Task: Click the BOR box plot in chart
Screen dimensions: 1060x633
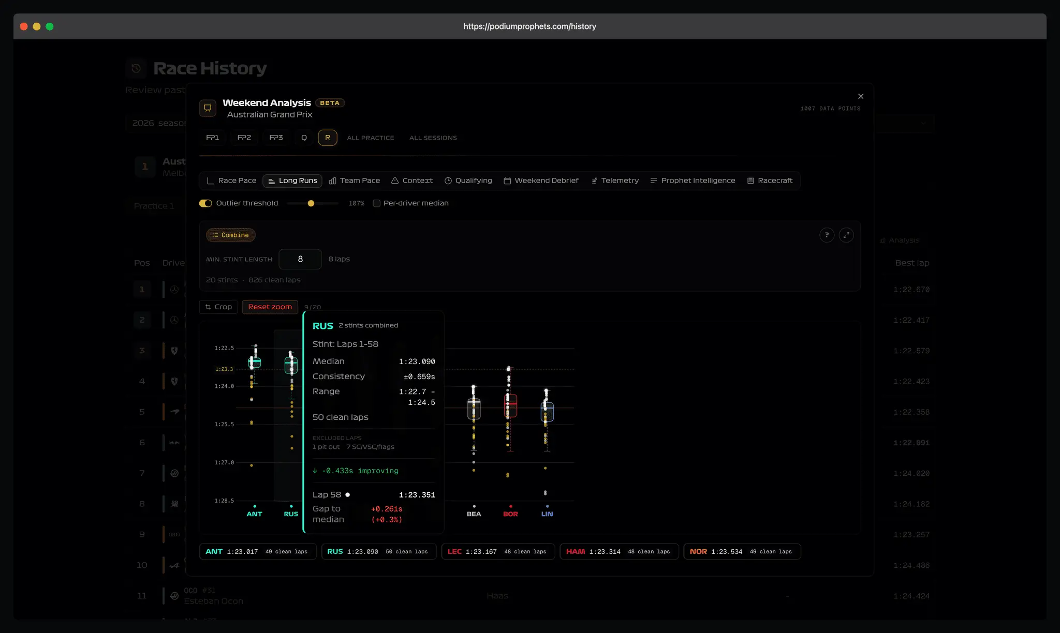Action: [510, 406]
